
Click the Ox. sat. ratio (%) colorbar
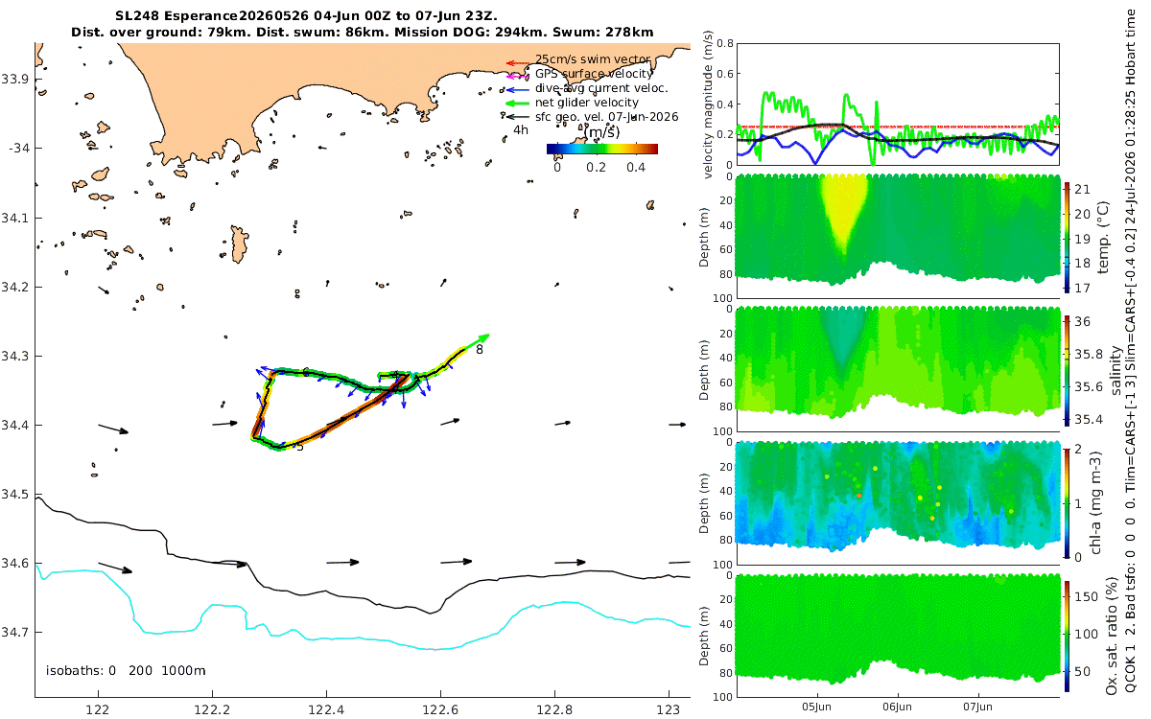coord(1068,636)
